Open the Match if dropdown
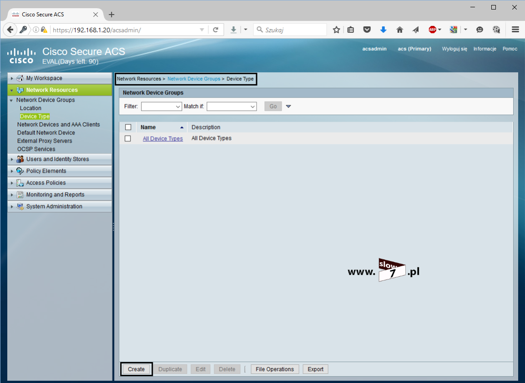Viewport: 525px width, 383px height. coord(232,106)
